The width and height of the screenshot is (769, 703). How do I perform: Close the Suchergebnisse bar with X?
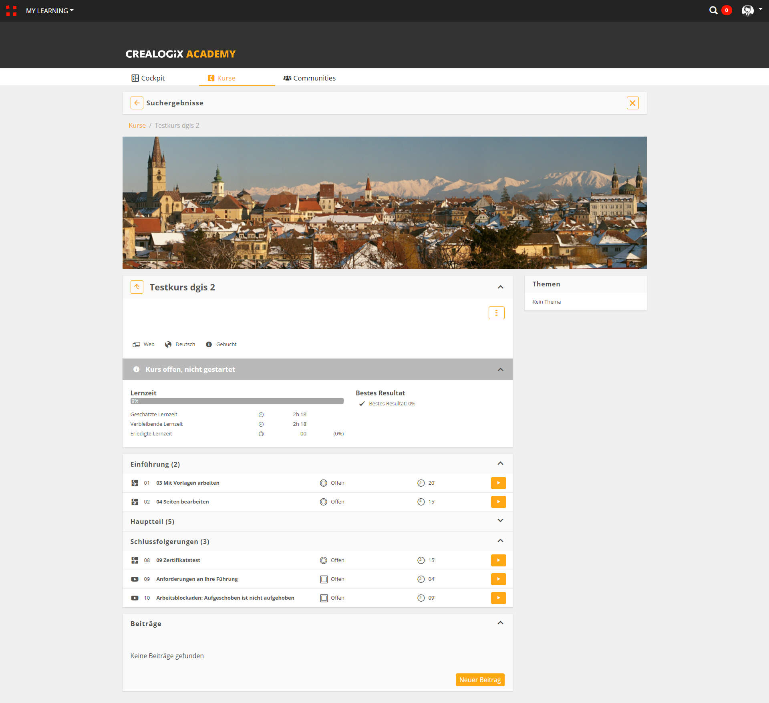pos(632,103)
